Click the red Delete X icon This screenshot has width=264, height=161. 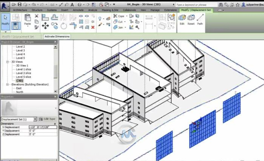(92, 28)
